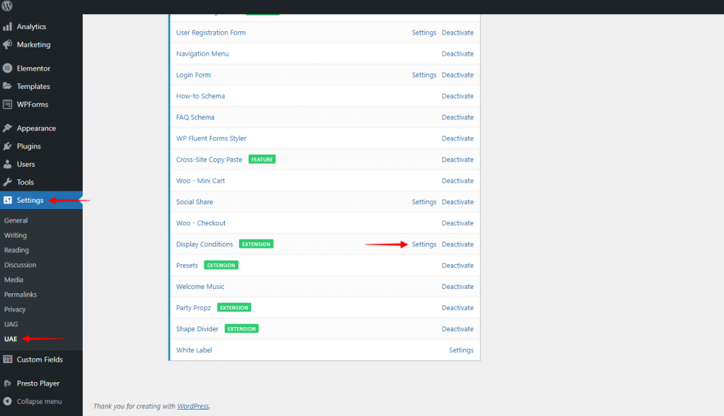Viewport: 724px width, 416px height.
Task: Click the WordPress link in the footer
Action: tap(192, 406)
